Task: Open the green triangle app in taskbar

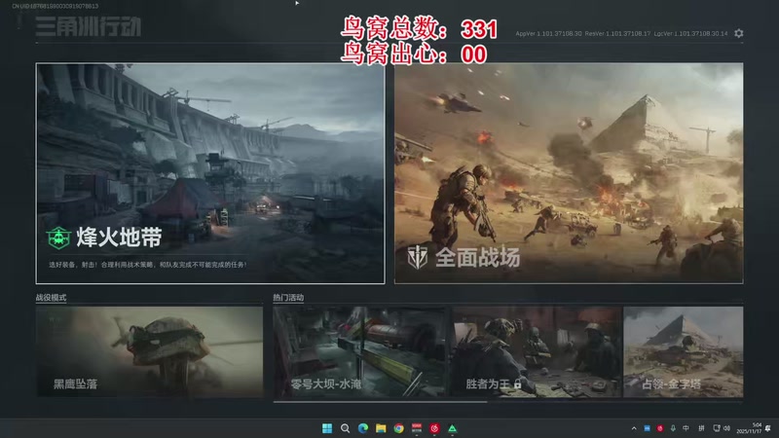Action: (x=452, y=428)
